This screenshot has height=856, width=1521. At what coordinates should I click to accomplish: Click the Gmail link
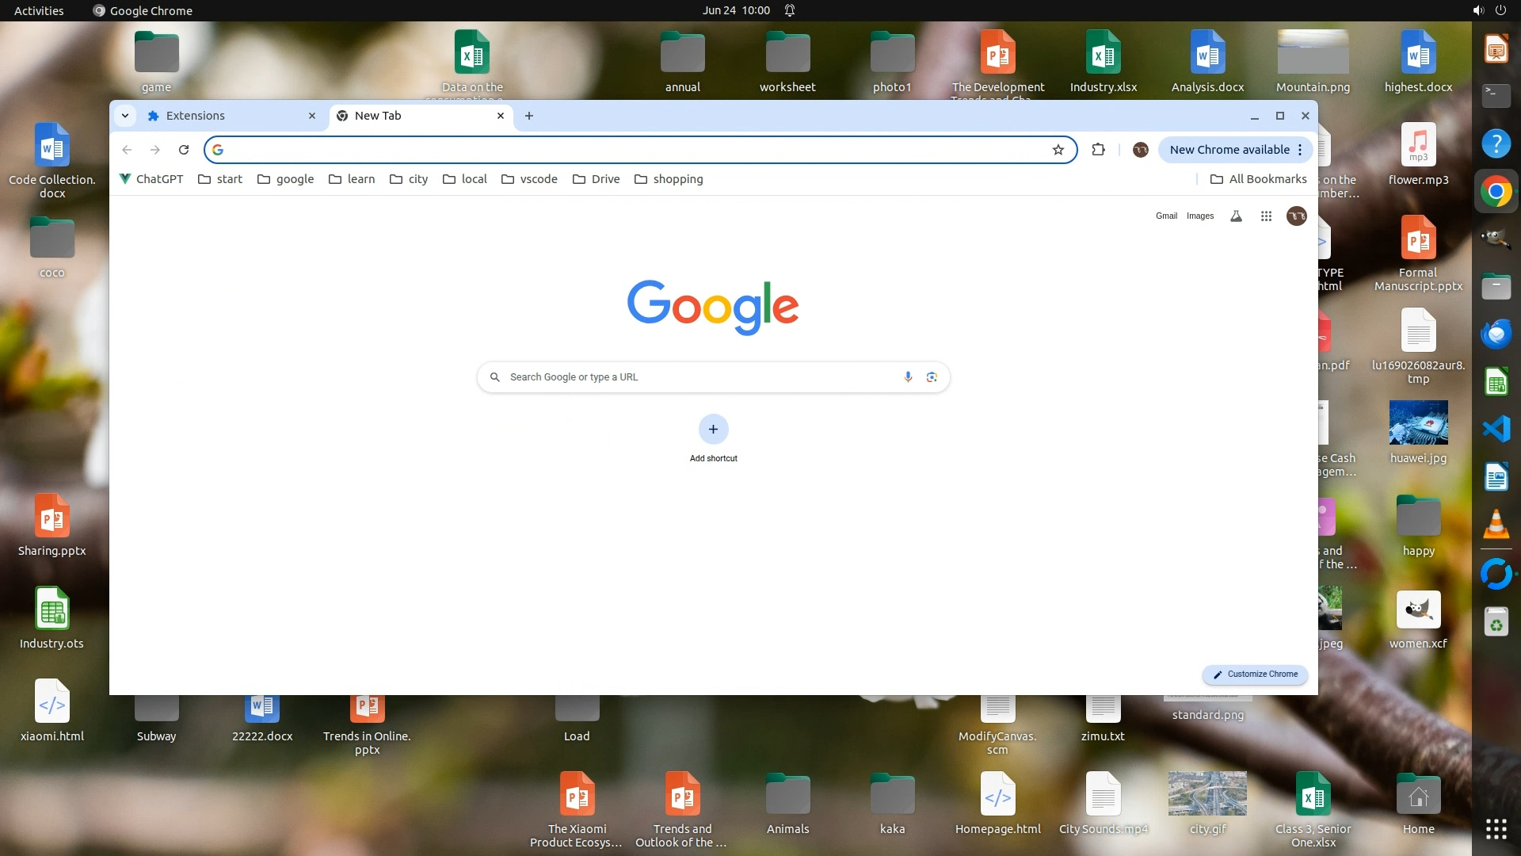(x=1166, y=216)
